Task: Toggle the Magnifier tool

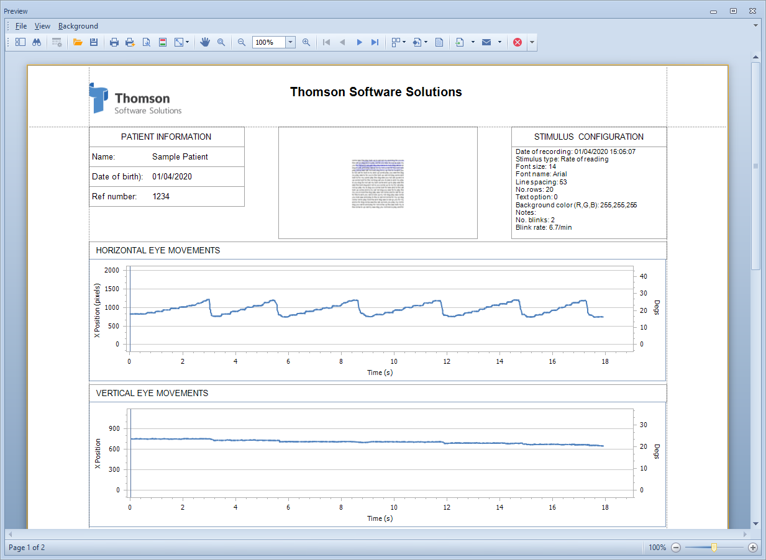Action: click(x=221, y=42)
